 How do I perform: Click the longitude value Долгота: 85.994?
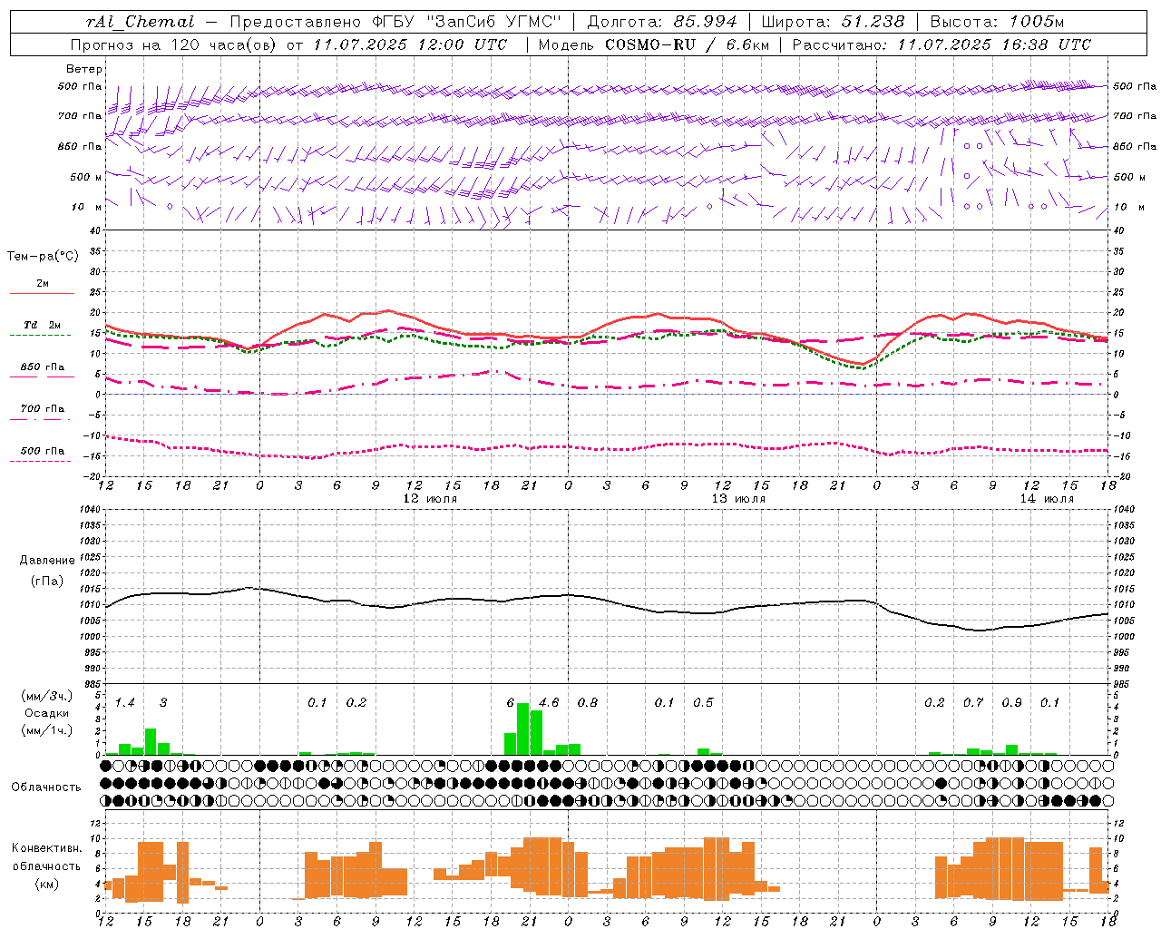point(662,22)
